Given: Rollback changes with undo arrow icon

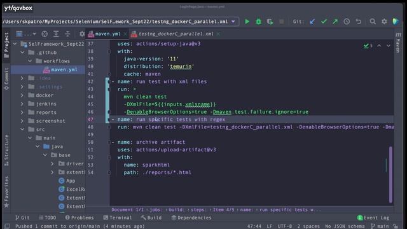Looking at the screenshot, I should pyautogui.click(x=359, y=22).
